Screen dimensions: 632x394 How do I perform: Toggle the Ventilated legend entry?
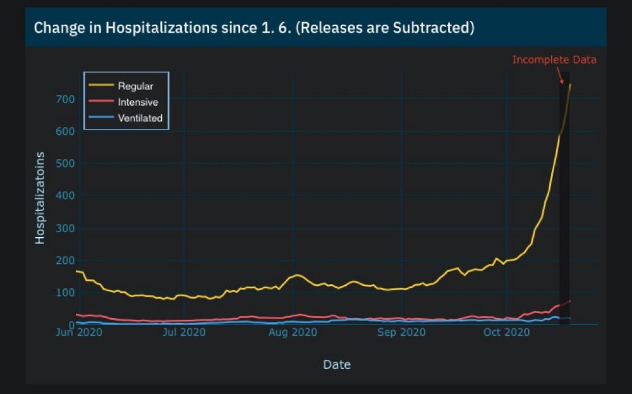[140, 118]
